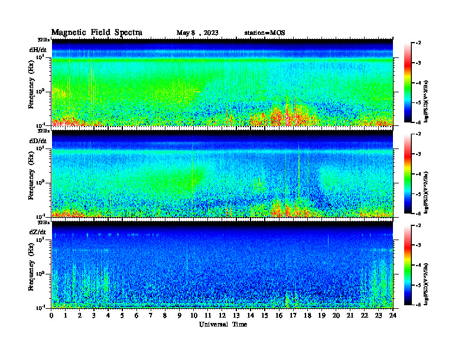This screenshot has height=362, width=468.
Task: Click the dH/dt color scale bar
Action: 407,83
